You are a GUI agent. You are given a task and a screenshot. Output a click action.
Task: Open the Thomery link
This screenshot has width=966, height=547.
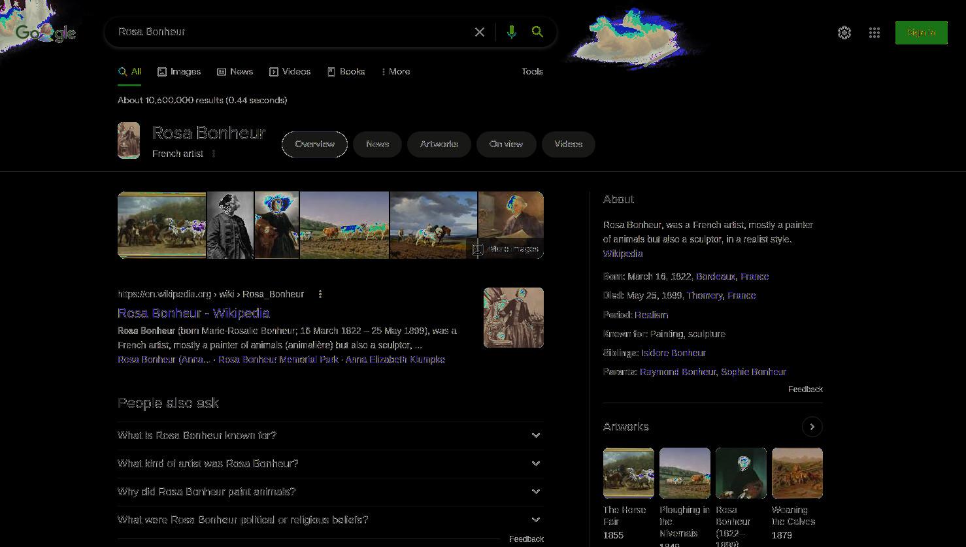(704, 295)
